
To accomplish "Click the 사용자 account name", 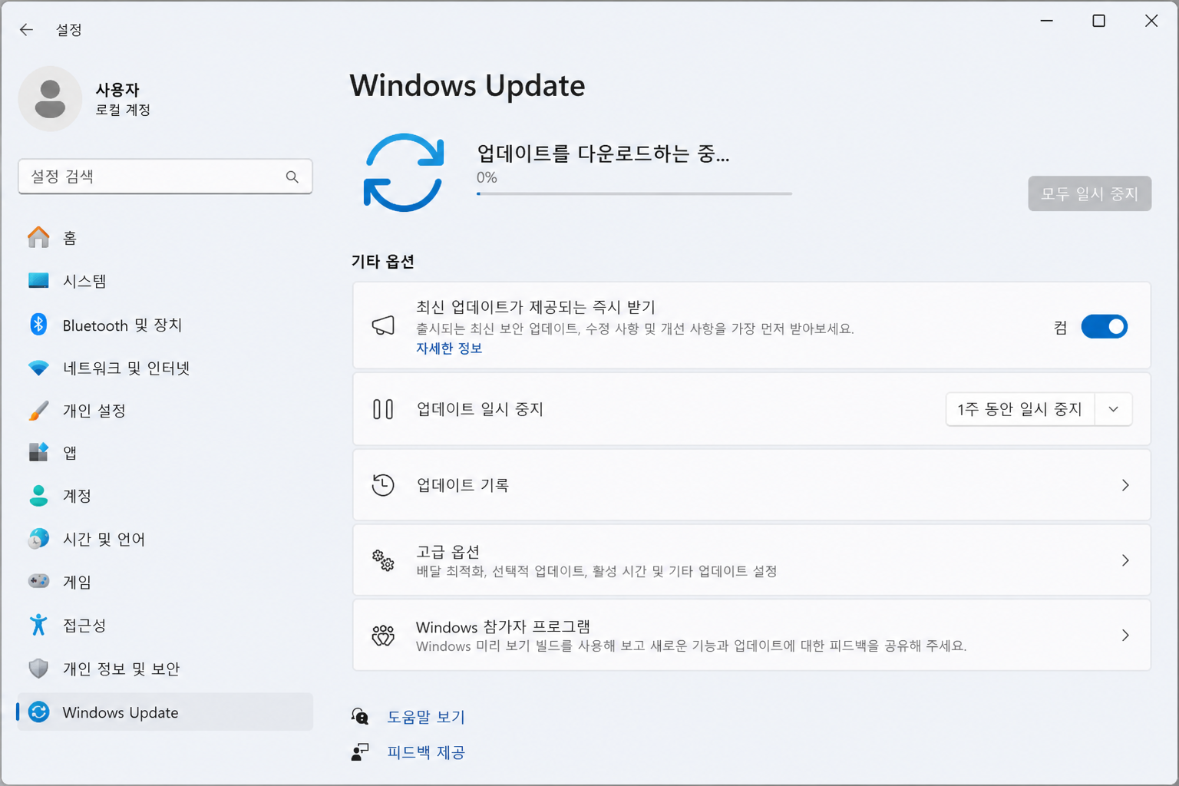I will point(117,89).
